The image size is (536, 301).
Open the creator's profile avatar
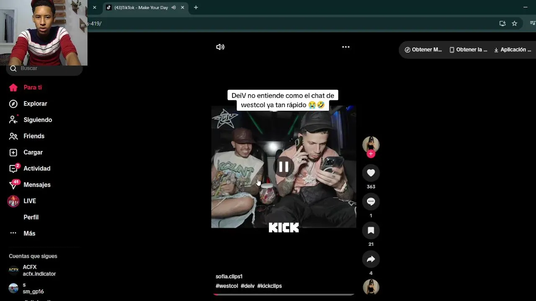(371, 144)
